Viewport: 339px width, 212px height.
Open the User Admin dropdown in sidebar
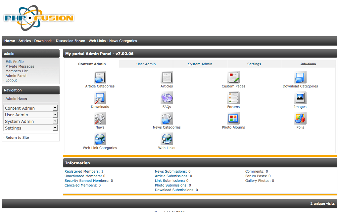click(x=30, y=115)
